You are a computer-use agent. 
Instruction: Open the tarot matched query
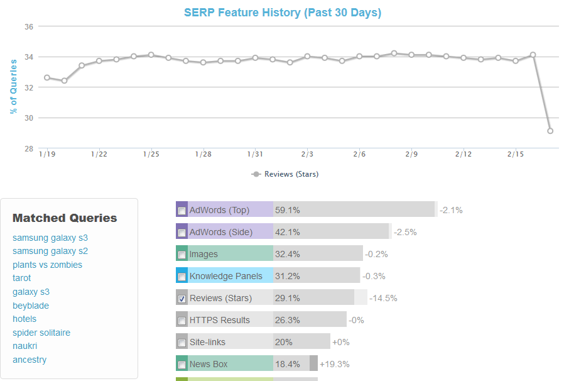tap(22, 278)
